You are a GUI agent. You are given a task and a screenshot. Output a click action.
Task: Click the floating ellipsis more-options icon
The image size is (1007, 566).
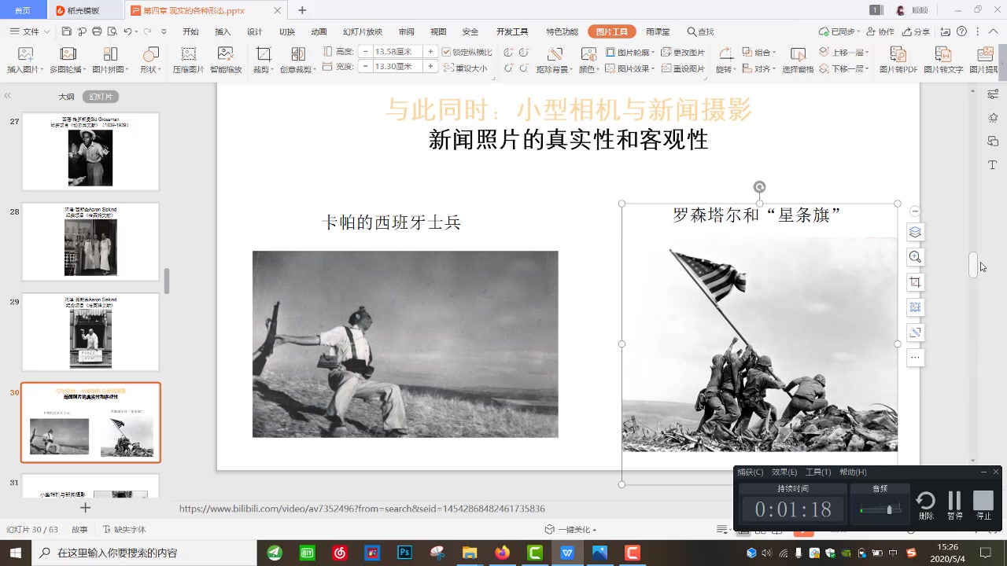[x=915, y=358]
